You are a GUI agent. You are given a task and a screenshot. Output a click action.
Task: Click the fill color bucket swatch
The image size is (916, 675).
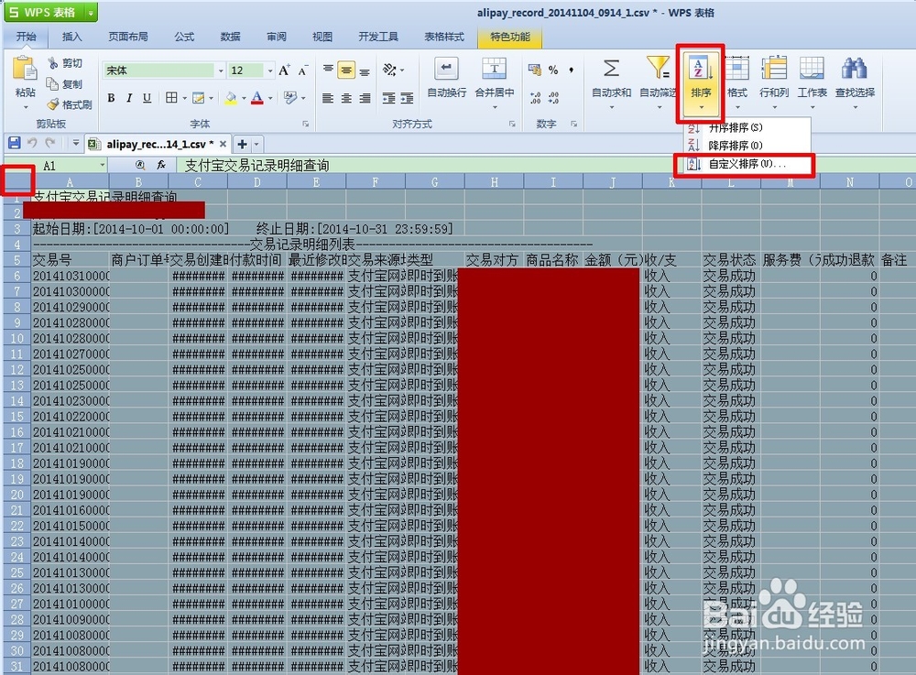coord(231,98)
